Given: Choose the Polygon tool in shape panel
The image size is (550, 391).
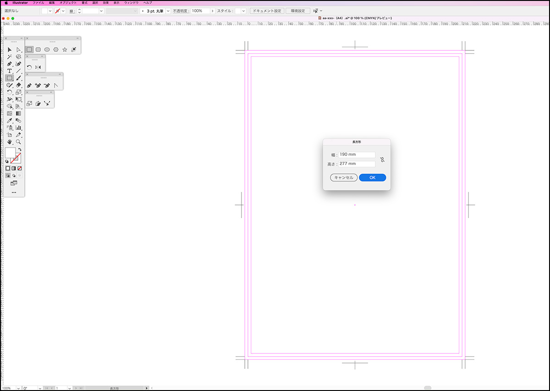Looking at the screenshot, I should (56, 50).
